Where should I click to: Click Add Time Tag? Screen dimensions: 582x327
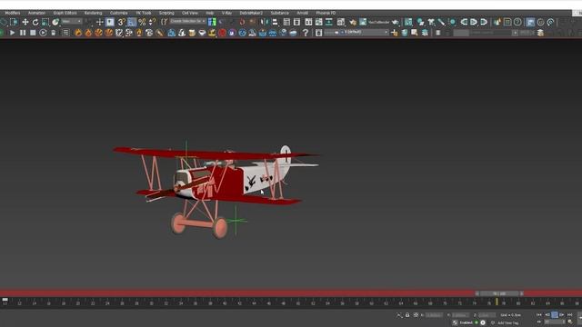click(508, 323)
